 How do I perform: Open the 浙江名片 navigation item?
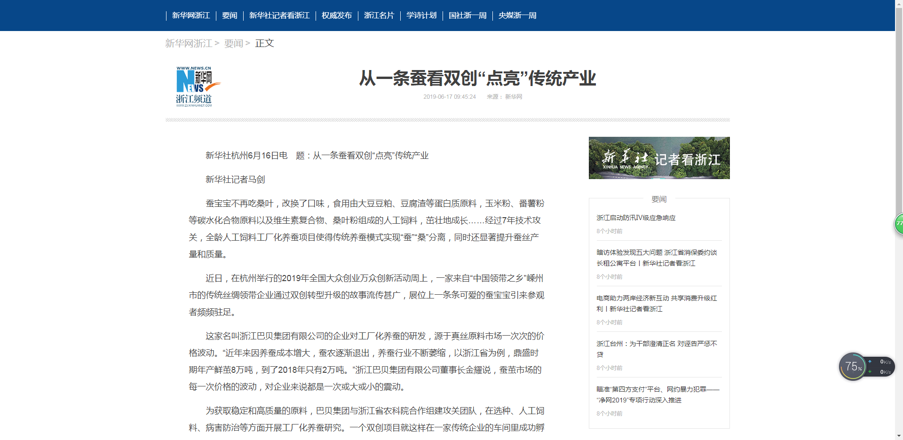[x=379, y=16]
